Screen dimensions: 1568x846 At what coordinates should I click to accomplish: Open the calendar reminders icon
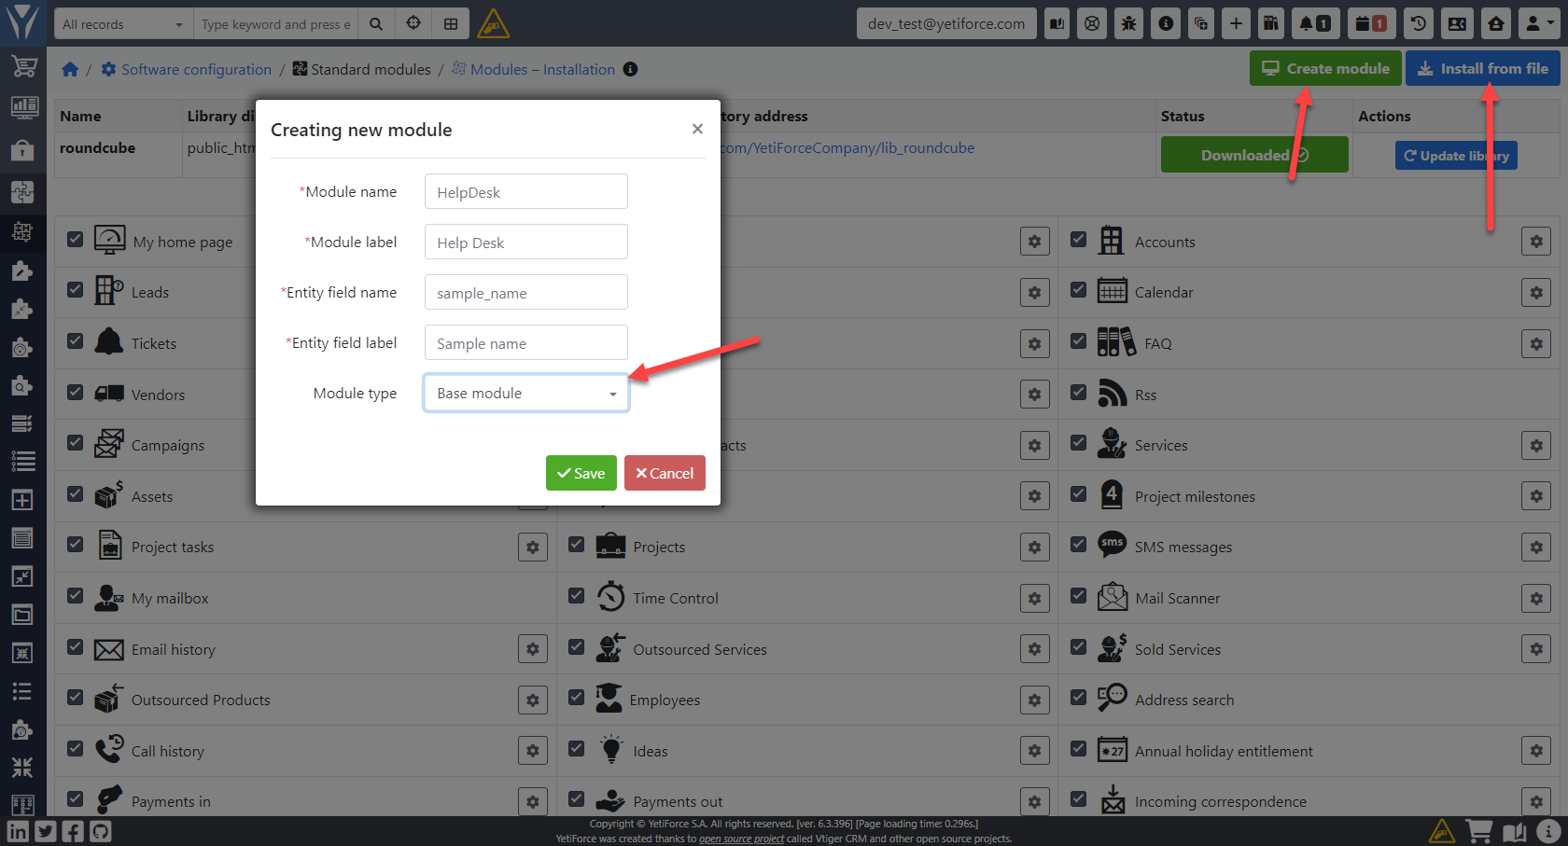(x=1371, y=24)
